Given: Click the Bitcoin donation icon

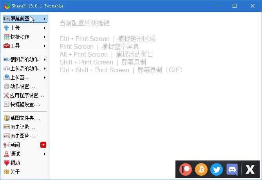Looking at the screenshot, I should [x=201, y=169].
